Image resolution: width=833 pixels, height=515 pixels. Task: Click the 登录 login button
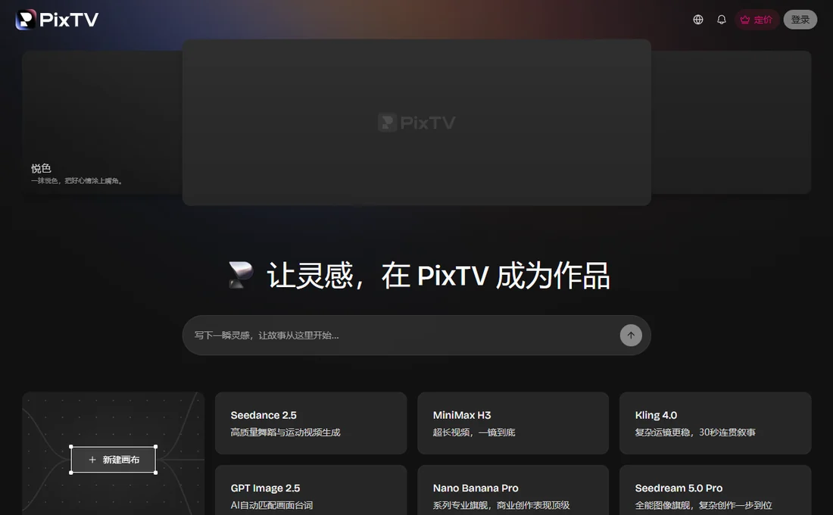click(x=800, y=20)
